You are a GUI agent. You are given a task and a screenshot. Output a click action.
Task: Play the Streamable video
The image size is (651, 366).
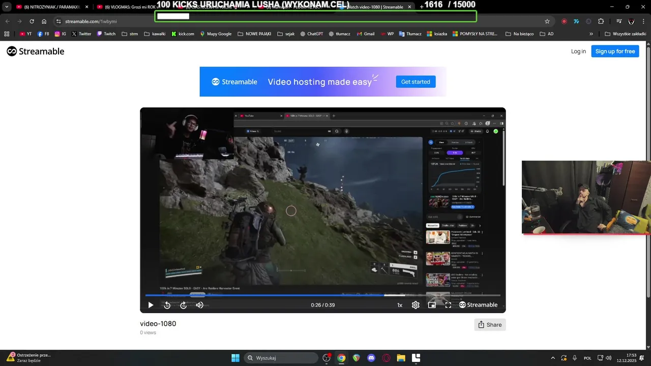tap(151, 305)
